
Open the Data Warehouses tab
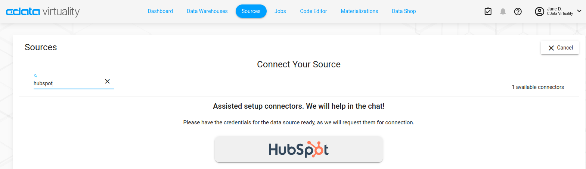[x=207, y=11]
